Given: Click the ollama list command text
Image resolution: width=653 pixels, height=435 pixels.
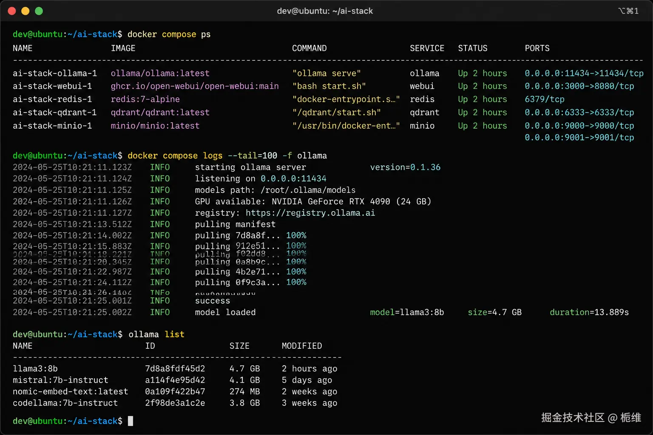Looking at the screenshot, I should [x=156, y=335].
